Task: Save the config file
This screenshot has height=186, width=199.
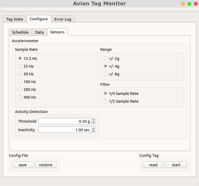Action: click(23, 165)
